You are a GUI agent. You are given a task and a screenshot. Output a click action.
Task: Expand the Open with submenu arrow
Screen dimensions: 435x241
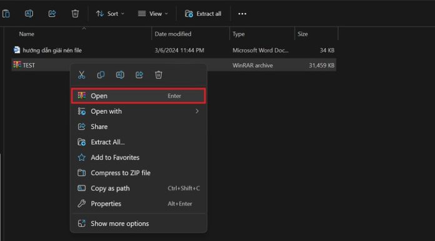click(x=197, y=111)
